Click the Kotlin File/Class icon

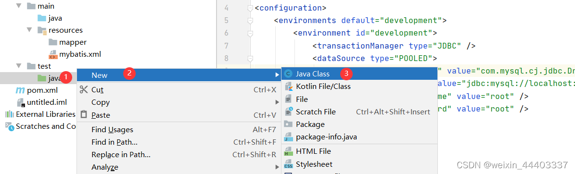(x=289, y=87)
